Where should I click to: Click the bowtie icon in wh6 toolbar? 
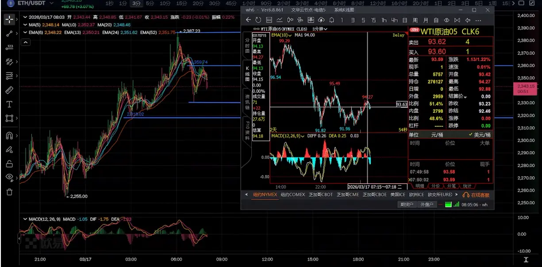click(x=457, y=20)
